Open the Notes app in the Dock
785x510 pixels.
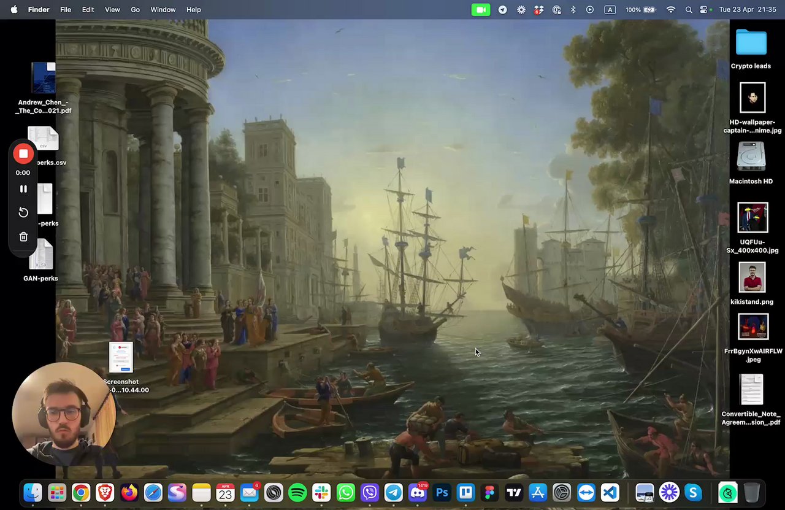201,492
